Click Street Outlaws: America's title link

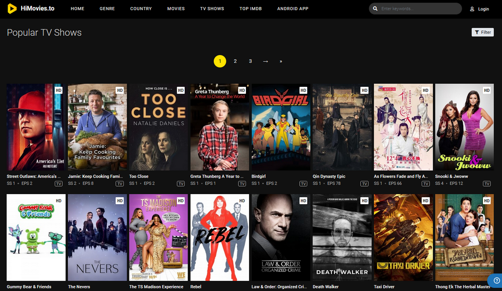34,177
